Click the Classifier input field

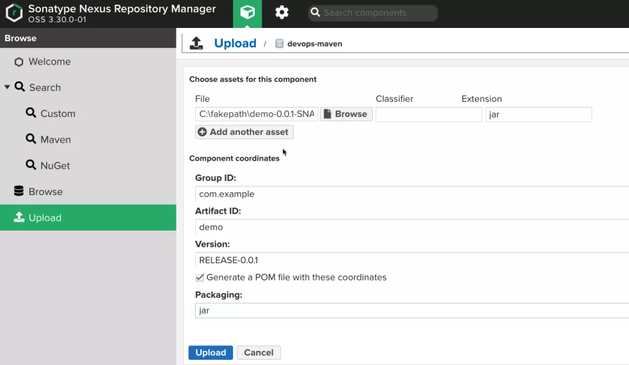click(x=429, y=114)
